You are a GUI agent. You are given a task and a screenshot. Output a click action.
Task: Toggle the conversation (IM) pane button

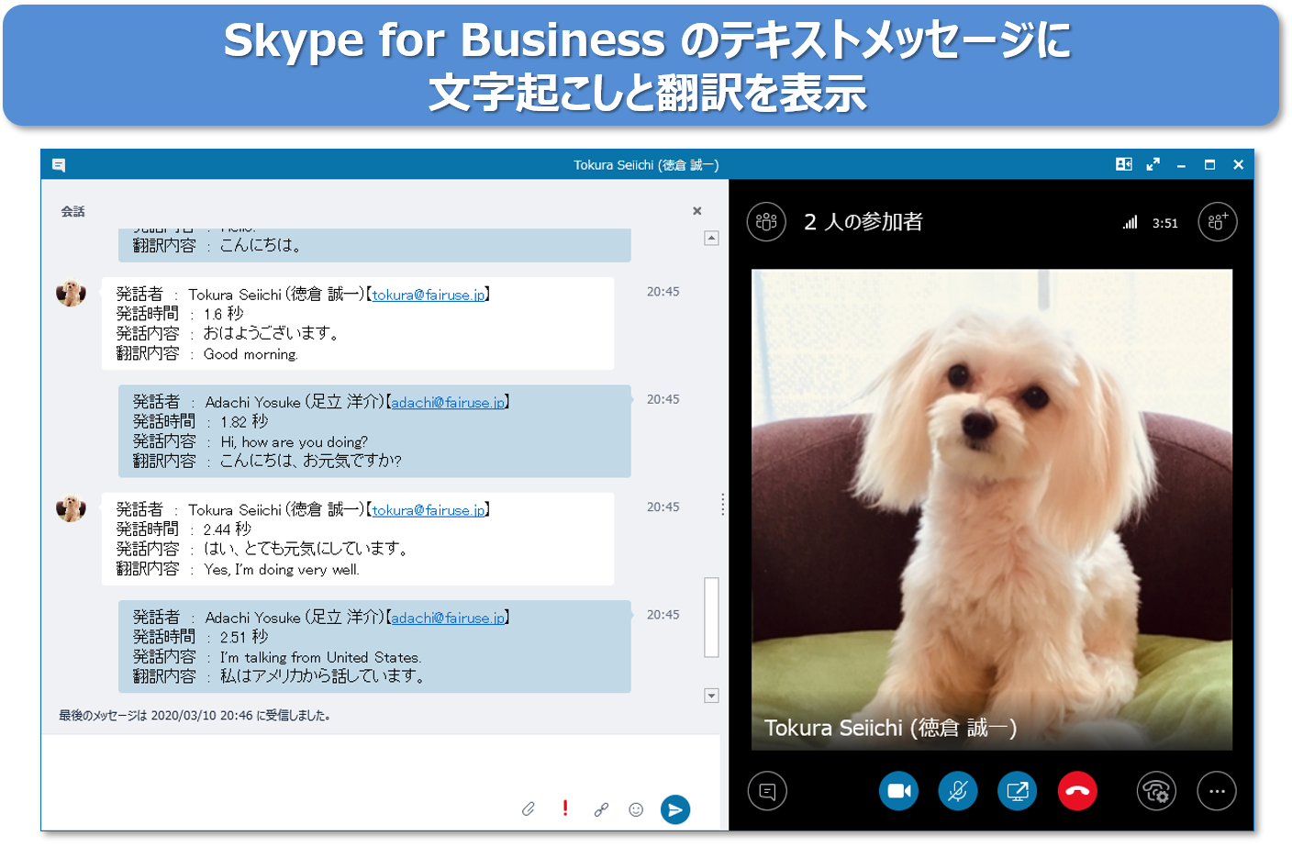[x=767, y=791]
